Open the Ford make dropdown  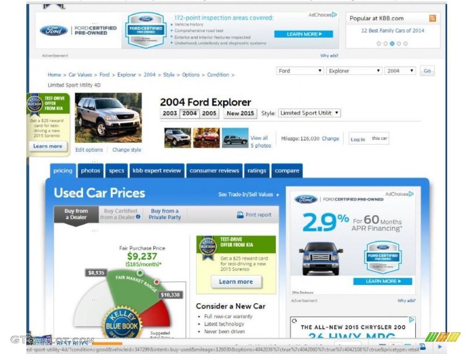(x=300, y=71)
